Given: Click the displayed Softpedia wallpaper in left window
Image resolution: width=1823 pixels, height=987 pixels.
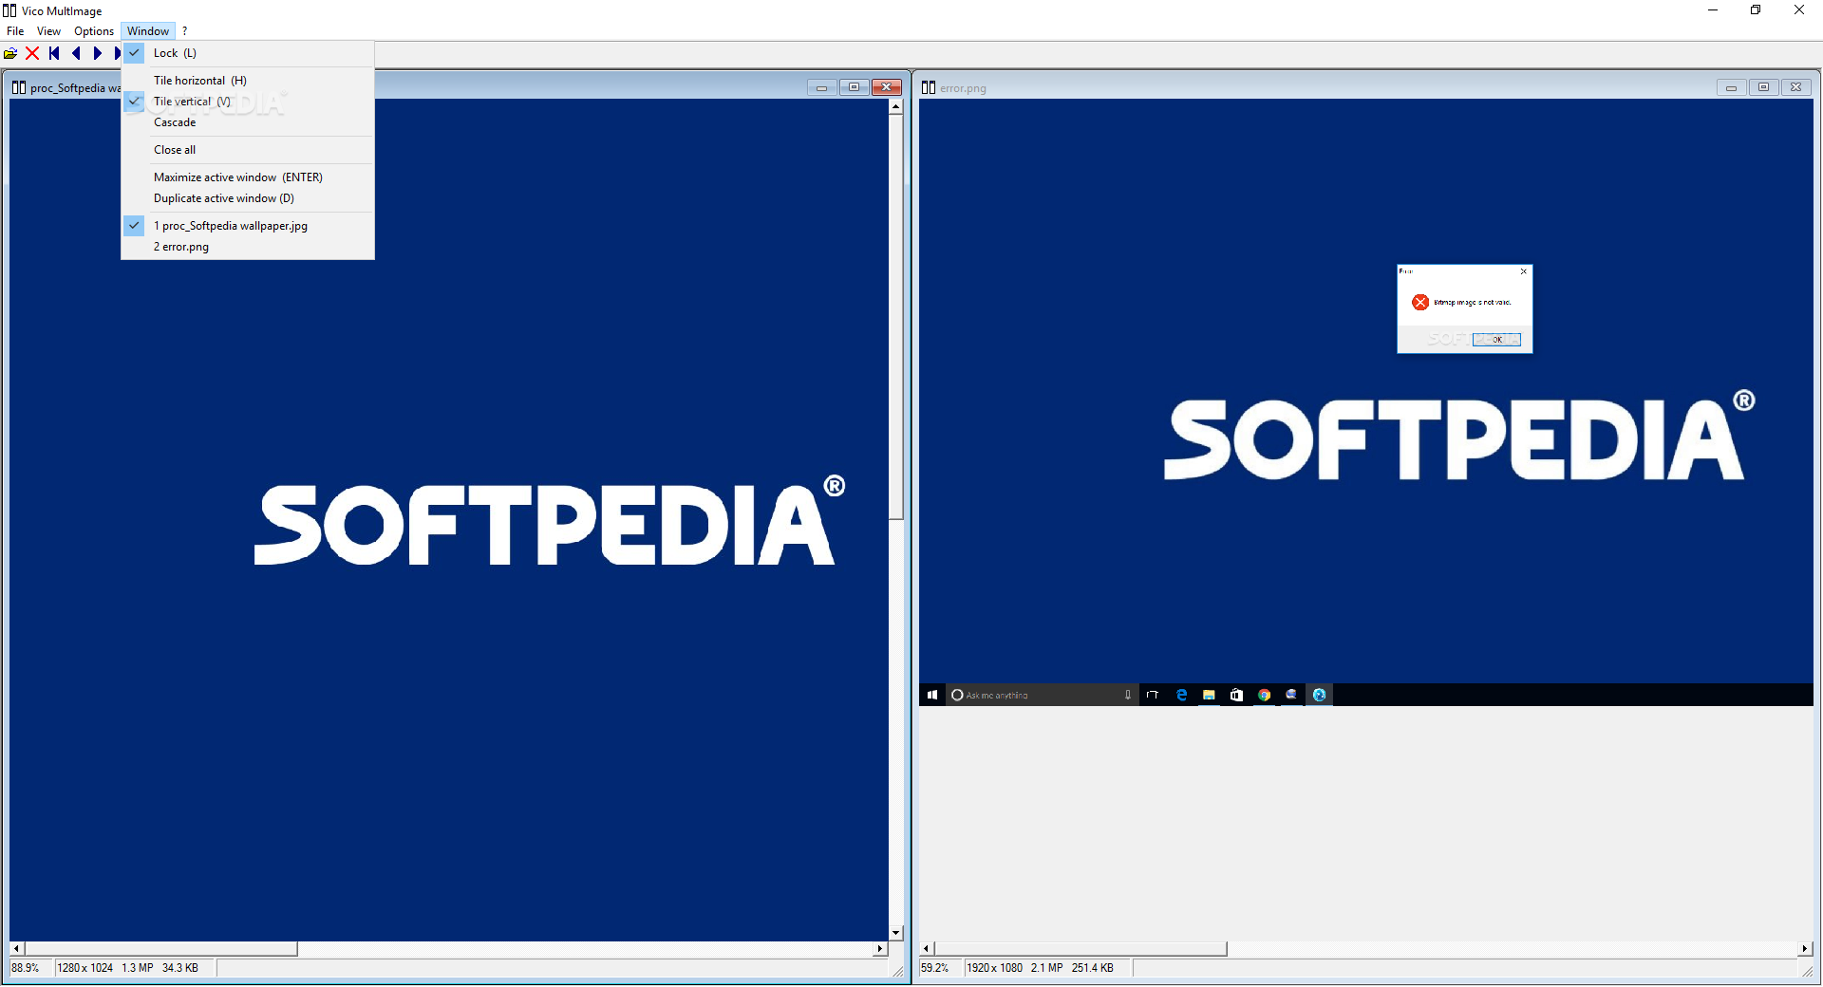Looking at the screenshot, I should coord(448,520).
